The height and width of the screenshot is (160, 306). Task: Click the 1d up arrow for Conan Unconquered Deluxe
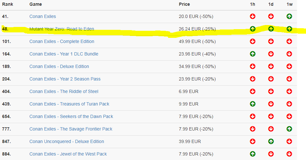click(x=271, y=141)
